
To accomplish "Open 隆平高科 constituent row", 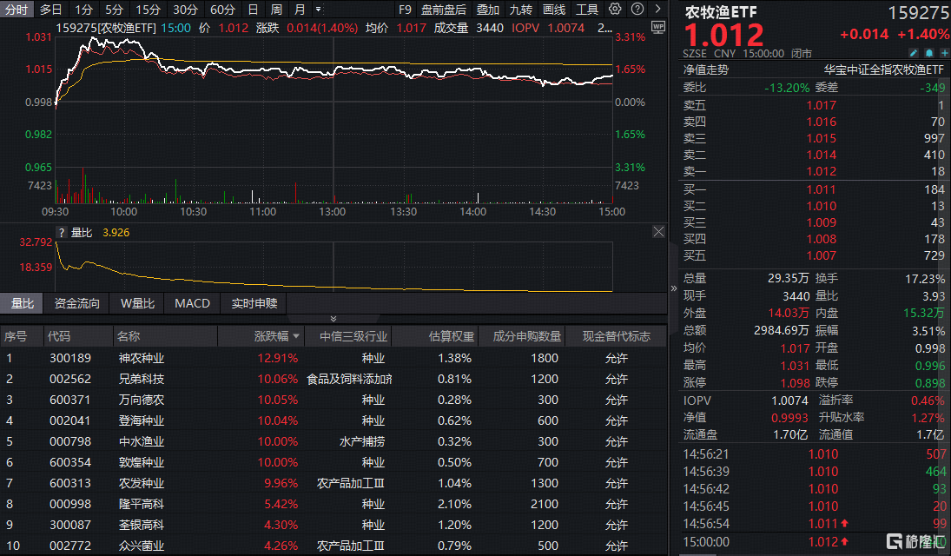I will pyautogui.click(x=334, y=504).
